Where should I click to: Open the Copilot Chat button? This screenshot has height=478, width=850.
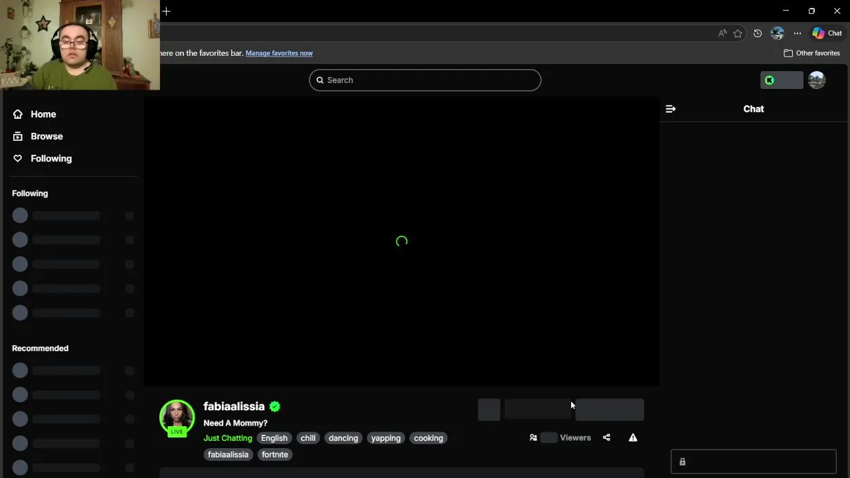(x=827, y=33)
